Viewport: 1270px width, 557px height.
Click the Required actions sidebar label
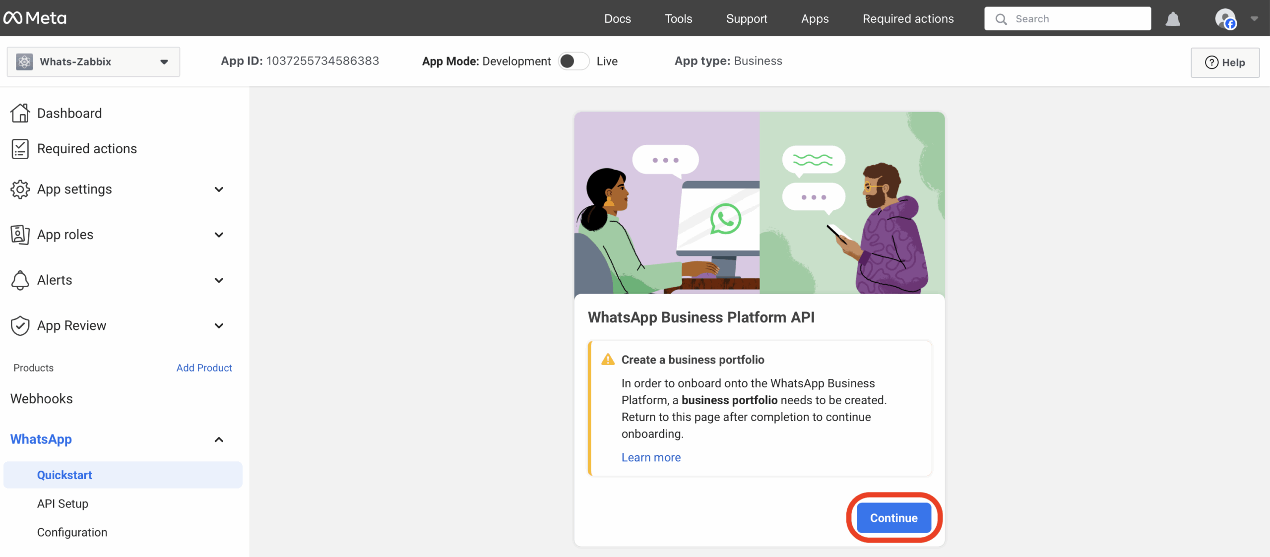pos(87,149)
